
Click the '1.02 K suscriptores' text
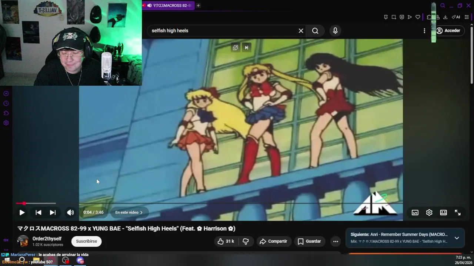[48, 245]
